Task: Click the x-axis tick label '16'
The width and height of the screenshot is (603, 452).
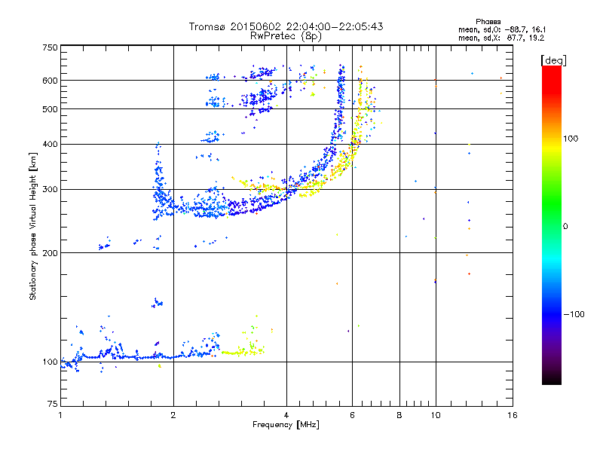Action: click(513, 415)
